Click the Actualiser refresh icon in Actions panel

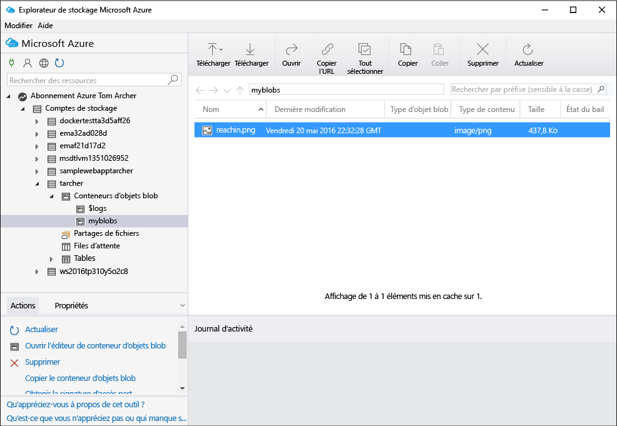[14, 330]
